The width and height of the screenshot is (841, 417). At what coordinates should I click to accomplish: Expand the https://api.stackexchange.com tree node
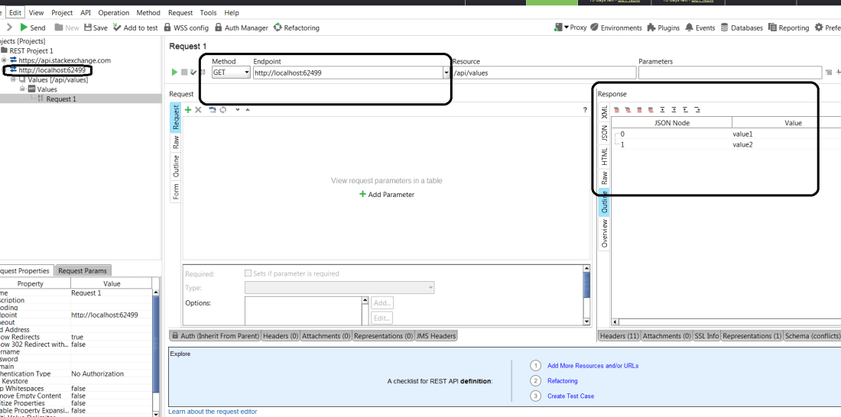[x=5, y=60]
